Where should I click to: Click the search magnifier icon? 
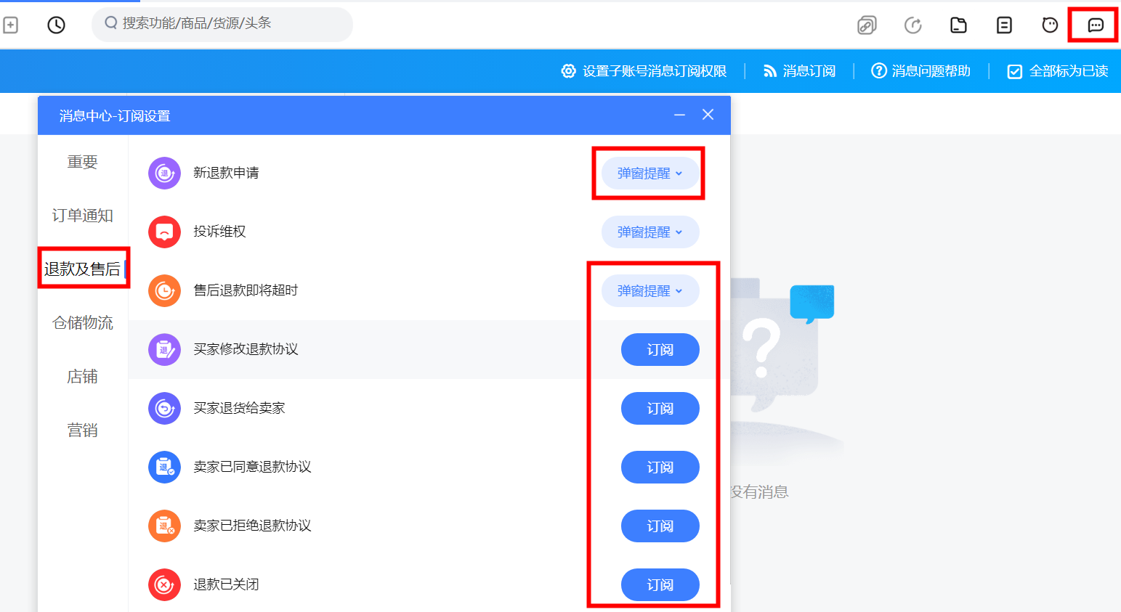point(111,23)
